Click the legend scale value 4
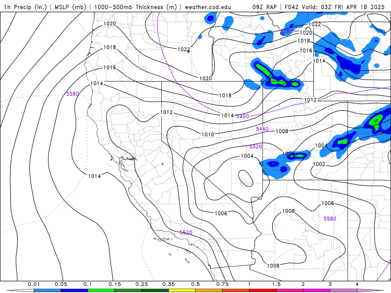The width and height of the screenshot is (391, 293). pos(357,284)
